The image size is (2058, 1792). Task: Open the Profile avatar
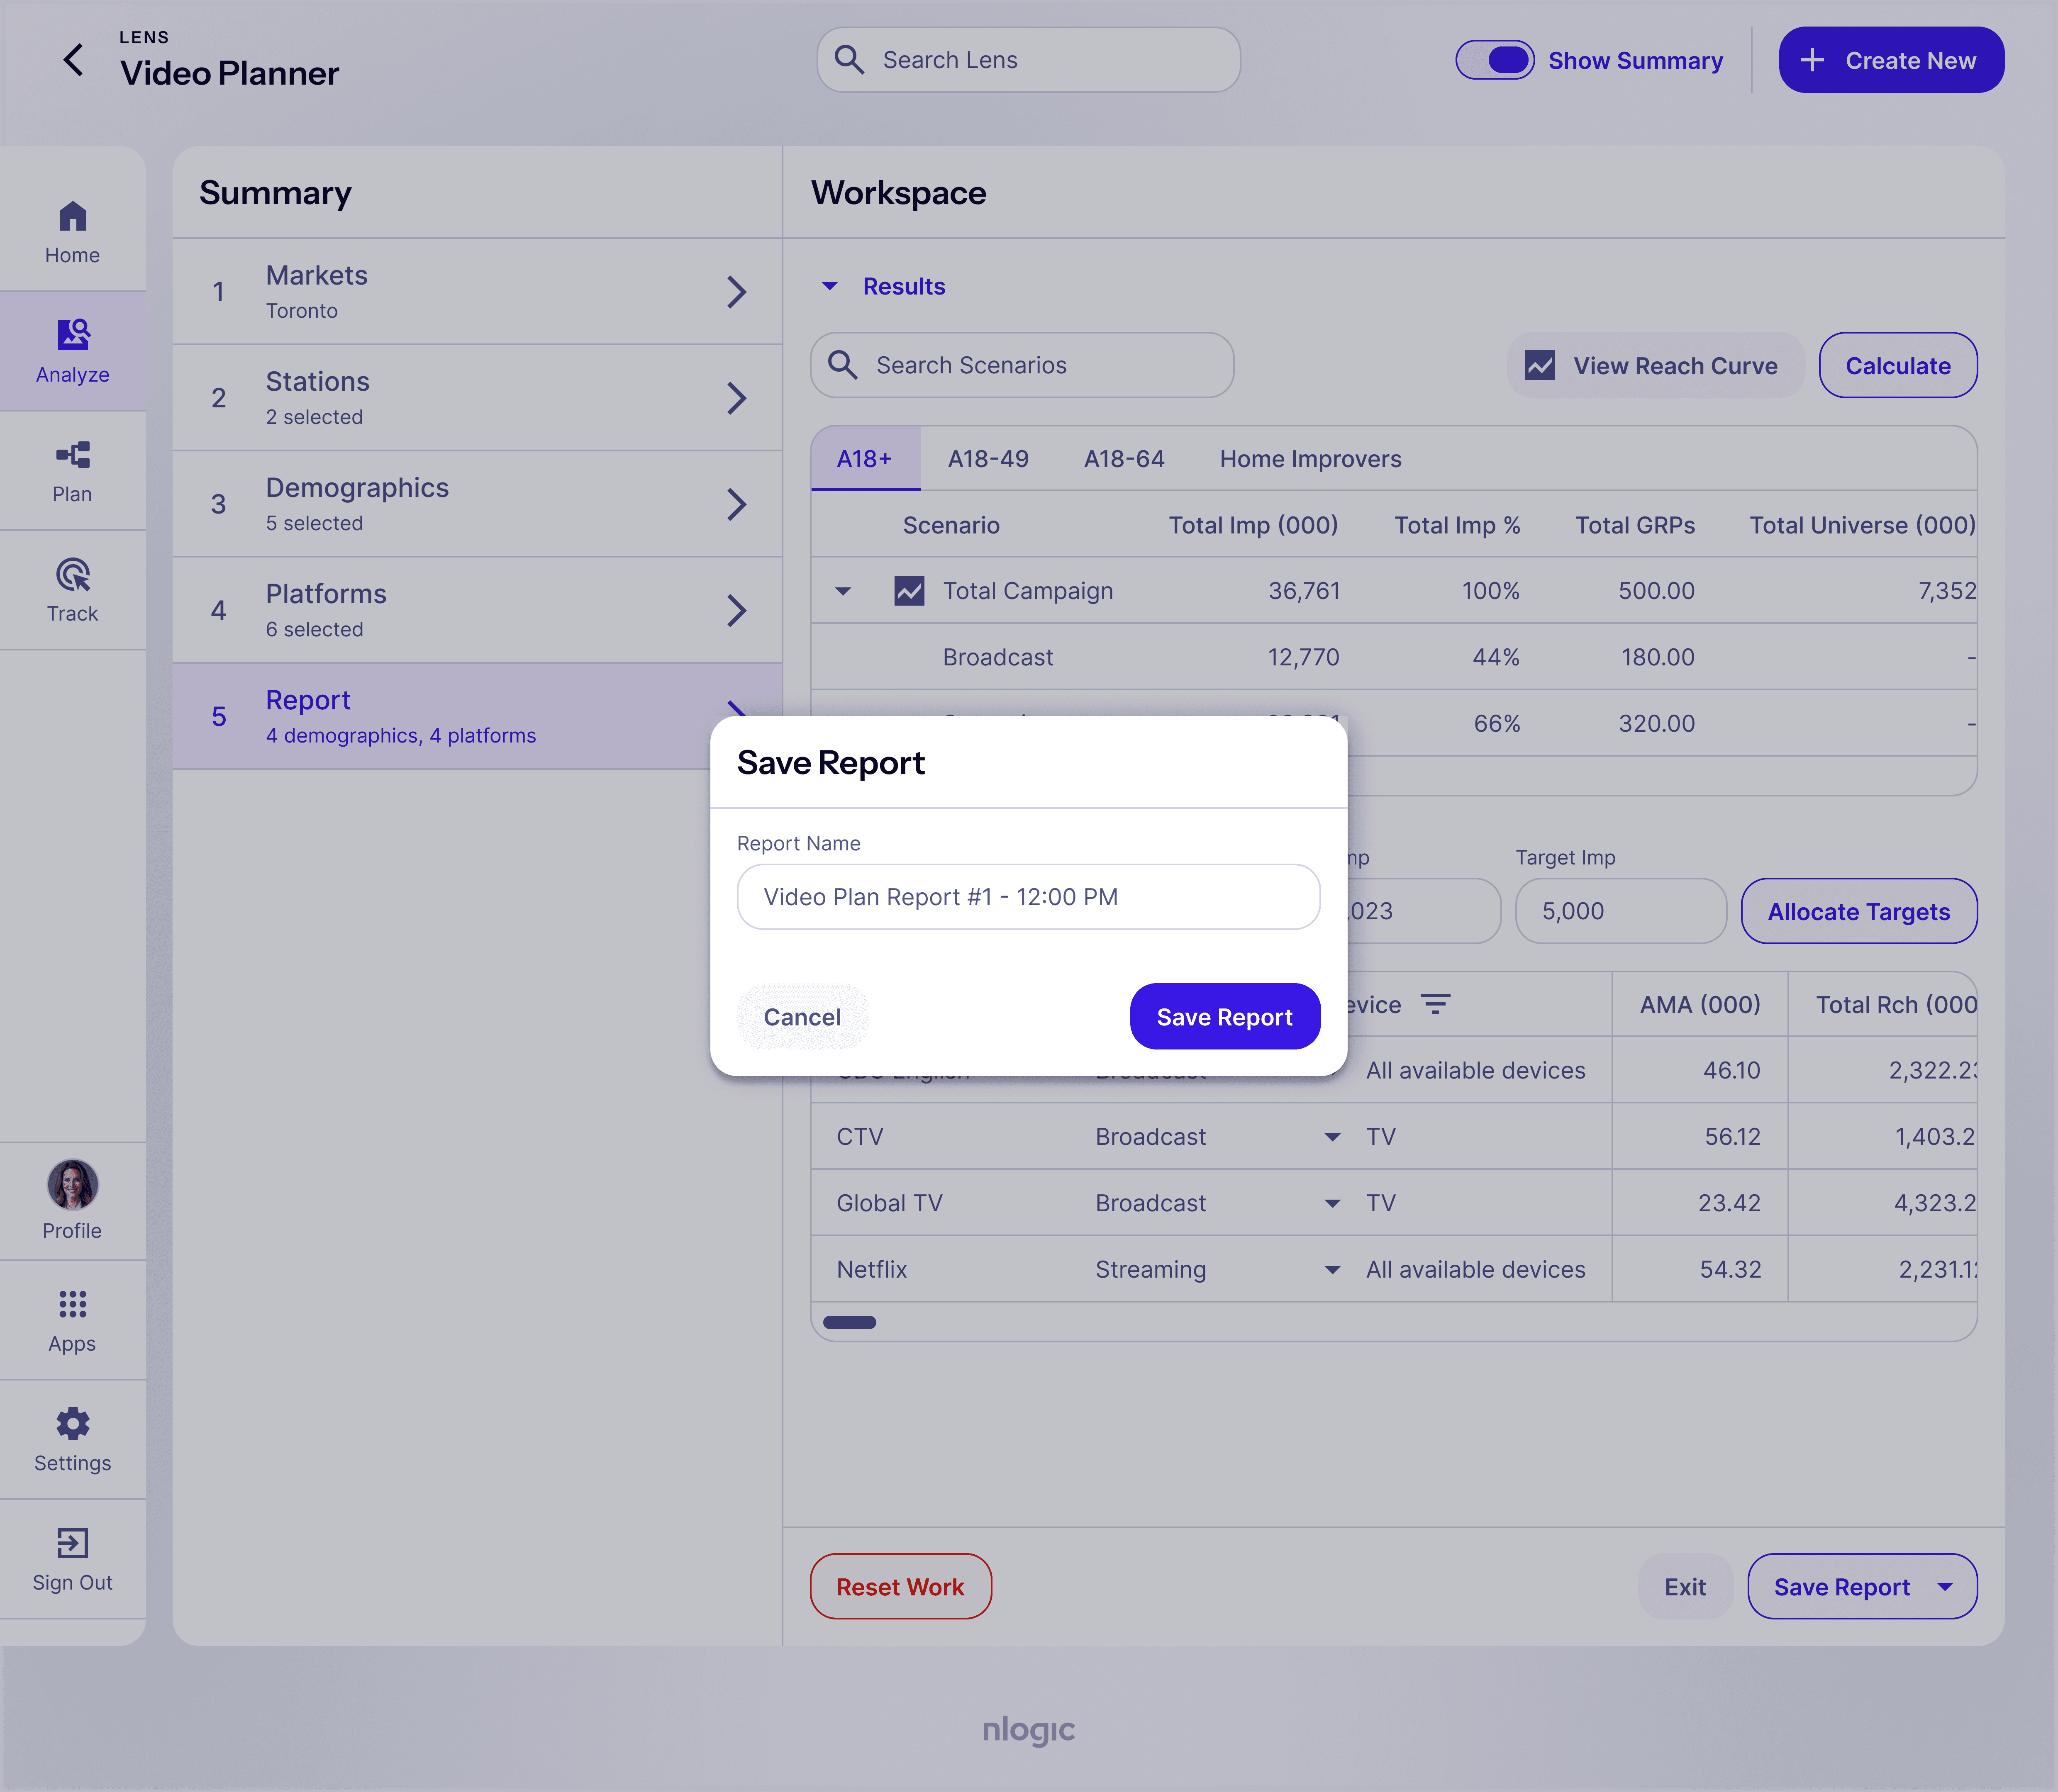72,1186
